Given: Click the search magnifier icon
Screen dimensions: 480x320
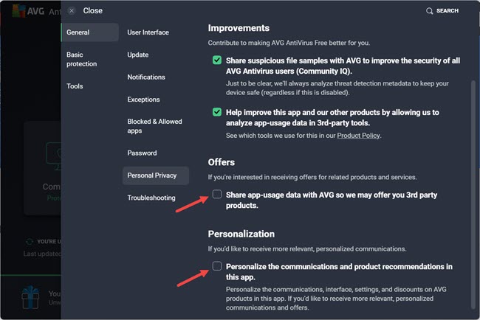Looking at the screenshot, I should [430, 11].
